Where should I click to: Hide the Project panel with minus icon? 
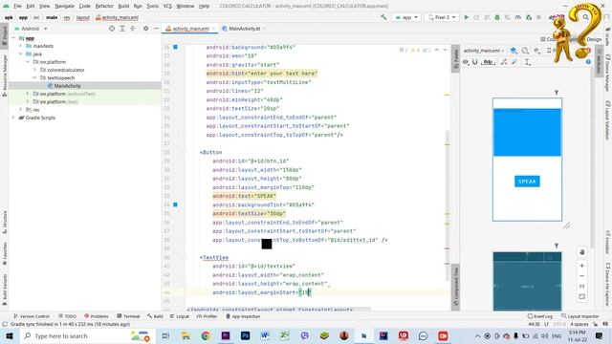[156, 29]
